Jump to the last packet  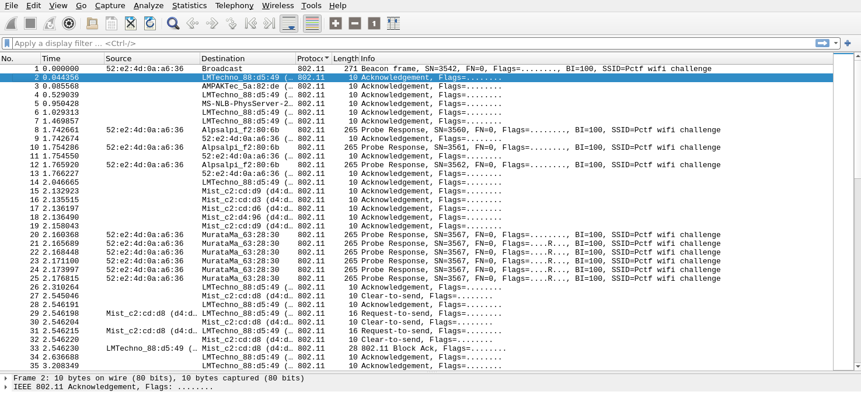click(x=269, y=23)
